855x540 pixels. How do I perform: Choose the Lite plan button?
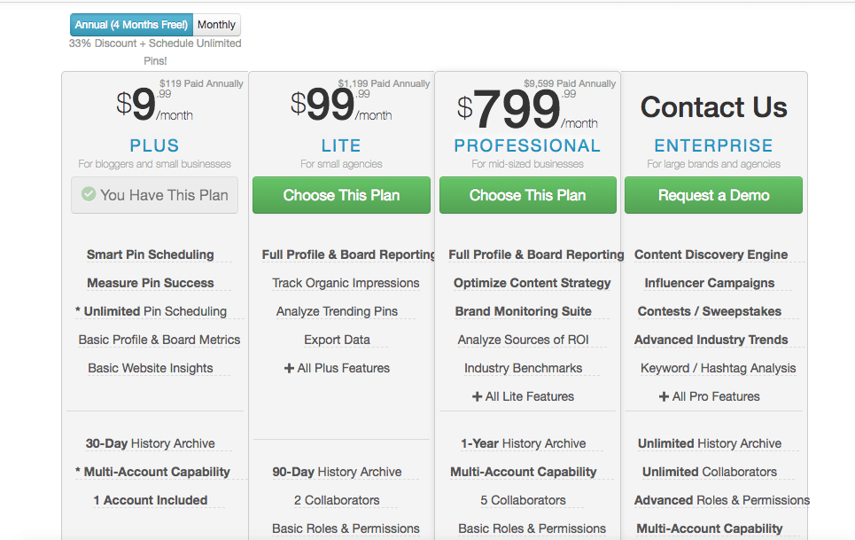pos(341,195)
